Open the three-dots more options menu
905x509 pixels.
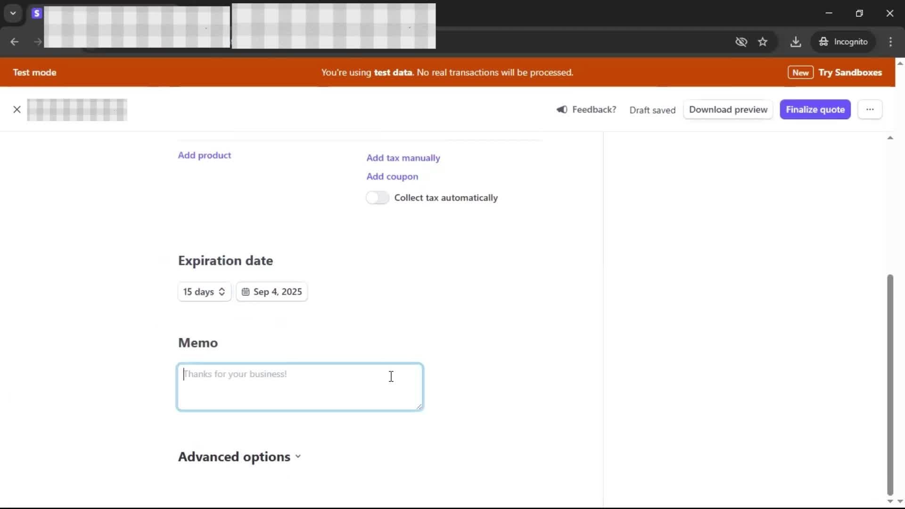pos(870,110)
